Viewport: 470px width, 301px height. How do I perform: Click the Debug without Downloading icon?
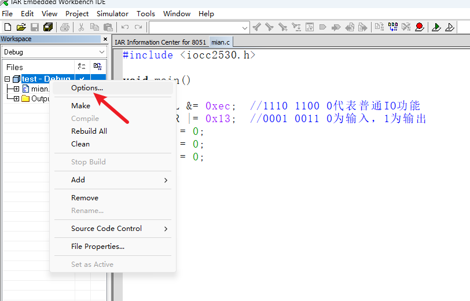(x=450, y=27)
